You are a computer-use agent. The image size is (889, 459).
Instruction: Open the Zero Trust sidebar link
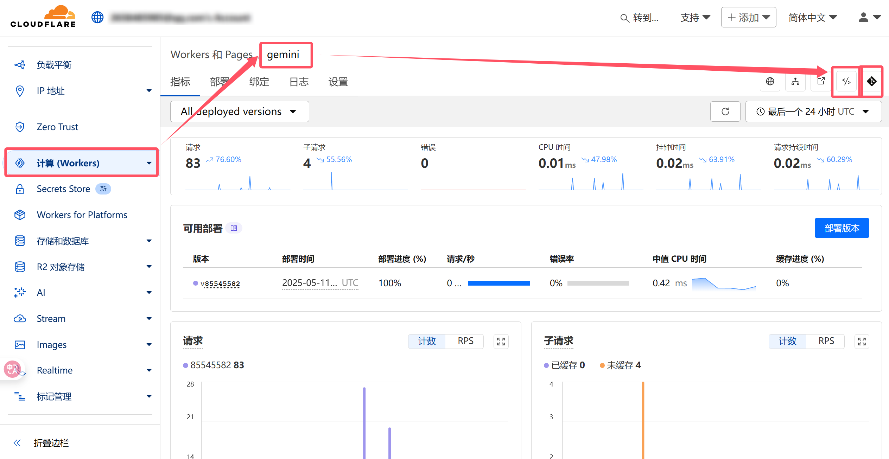[57, 127]
